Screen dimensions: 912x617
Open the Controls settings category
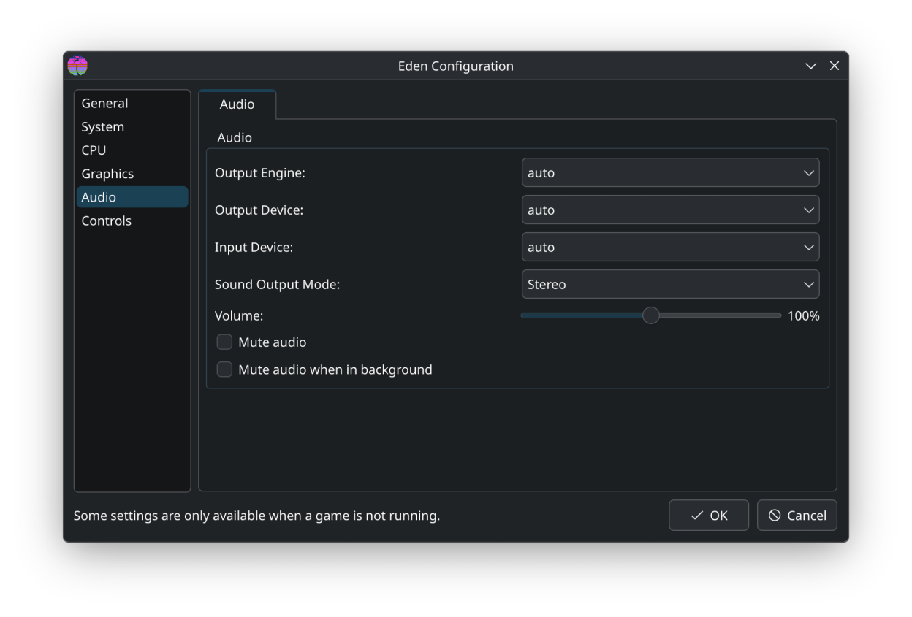(132, 221)
